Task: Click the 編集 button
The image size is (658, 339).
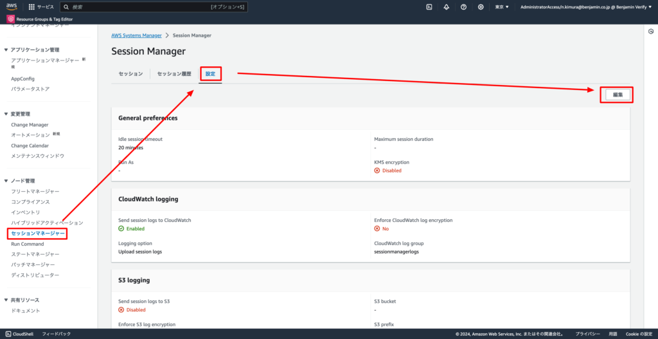Action: pos(618,95)
